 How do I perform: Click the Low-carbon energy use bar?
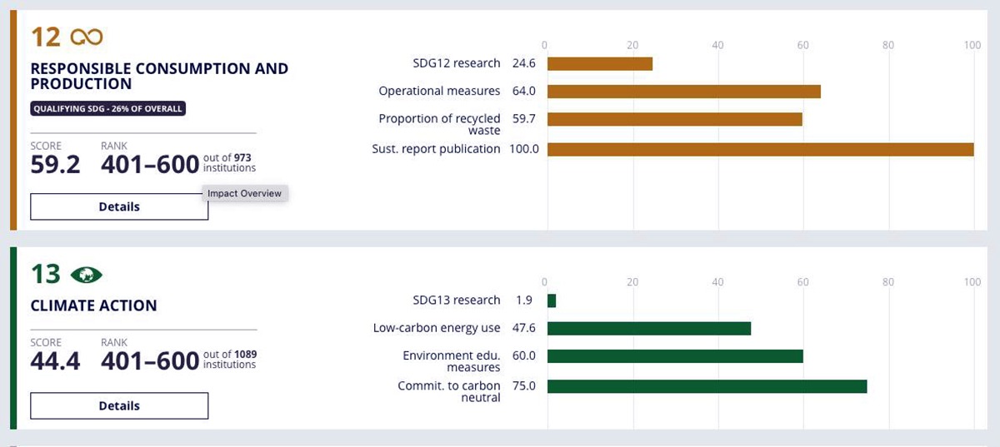click(648, 328)
